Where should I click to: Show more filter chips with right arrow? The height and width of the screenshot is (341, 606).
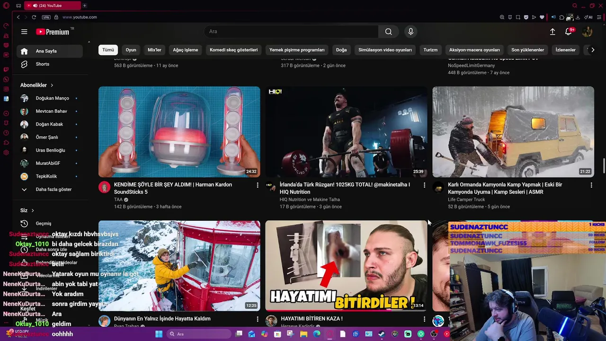(x=592, y=50)
